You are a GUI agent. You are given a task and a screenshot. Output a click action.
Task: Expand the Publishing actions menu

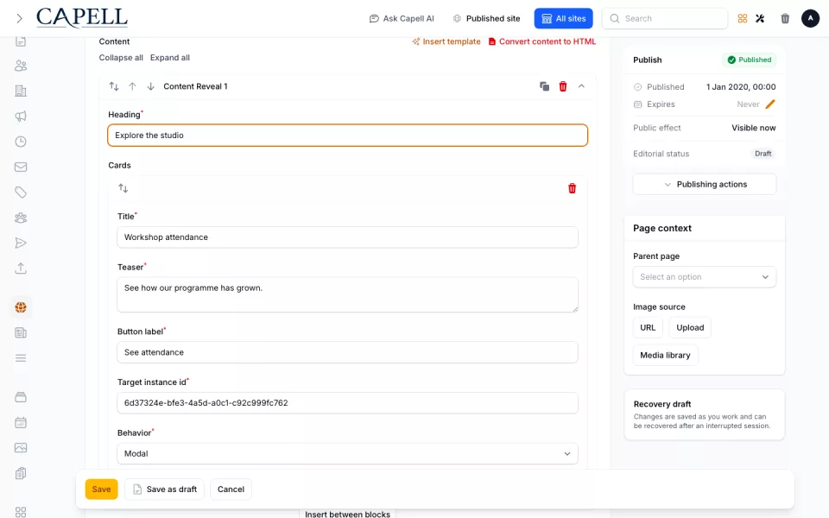tap(705, 185)
